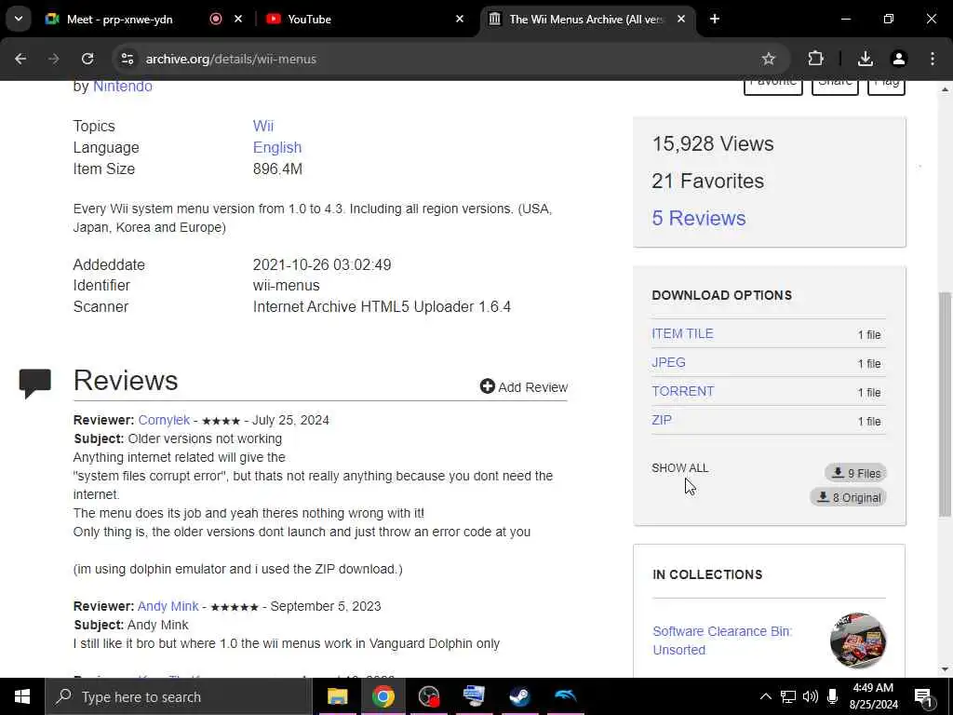
Task: Open the Extensions puzzle icon
Action: point(815,59)
